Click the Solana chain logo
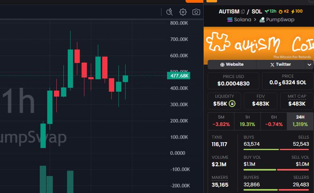Screen dimensions: 314x193 click(230, 20)
